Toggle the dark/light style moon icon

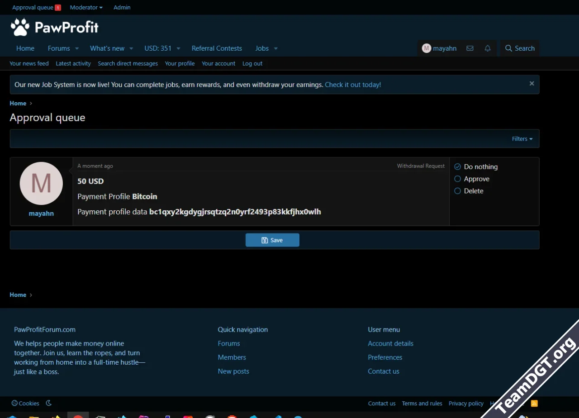pos(49,403)
